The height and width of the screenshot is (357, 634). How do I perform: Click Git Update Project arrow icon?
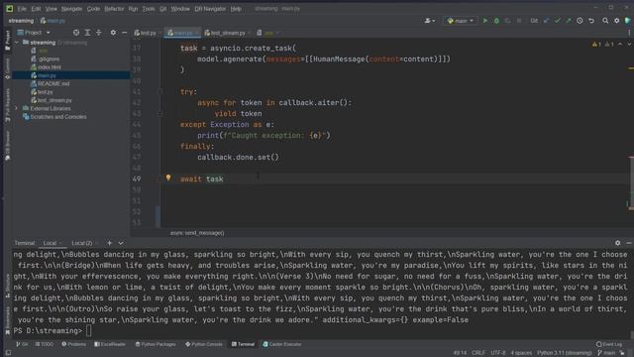pyautogui.click(x=546, y=21)
